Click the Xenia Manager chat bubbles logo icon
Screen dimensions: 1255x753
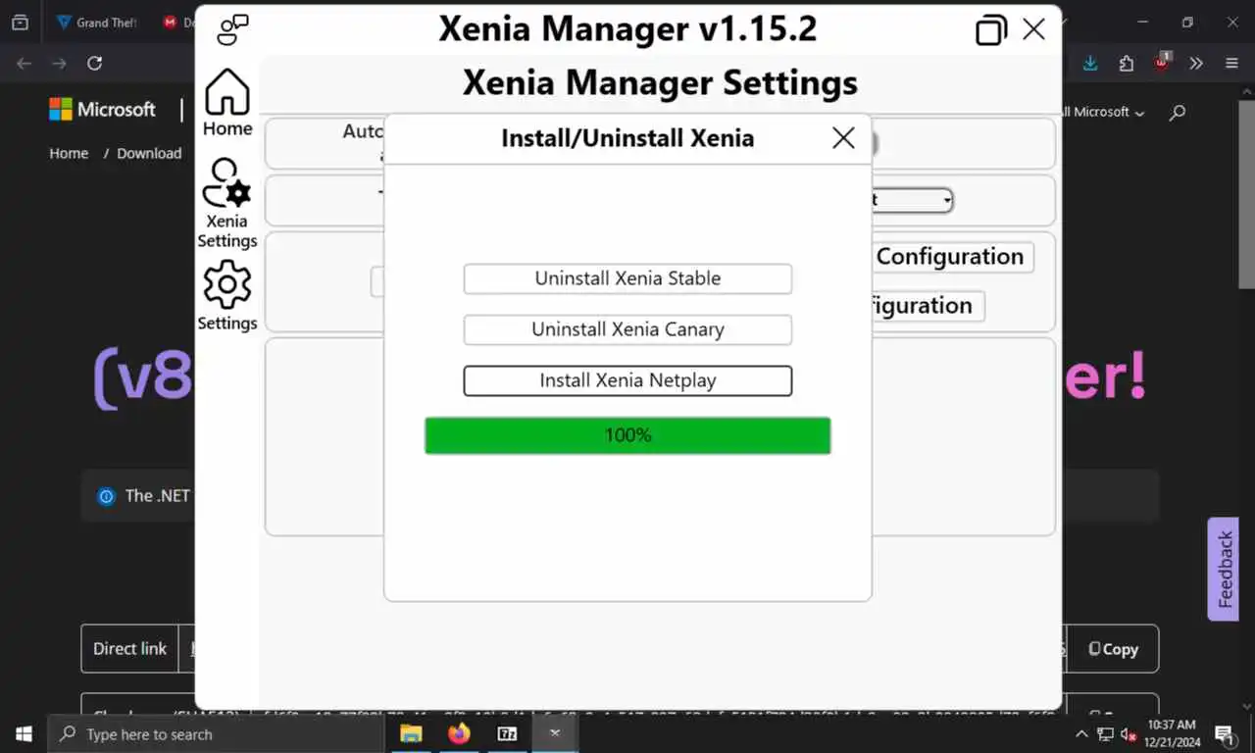[232, 29]
